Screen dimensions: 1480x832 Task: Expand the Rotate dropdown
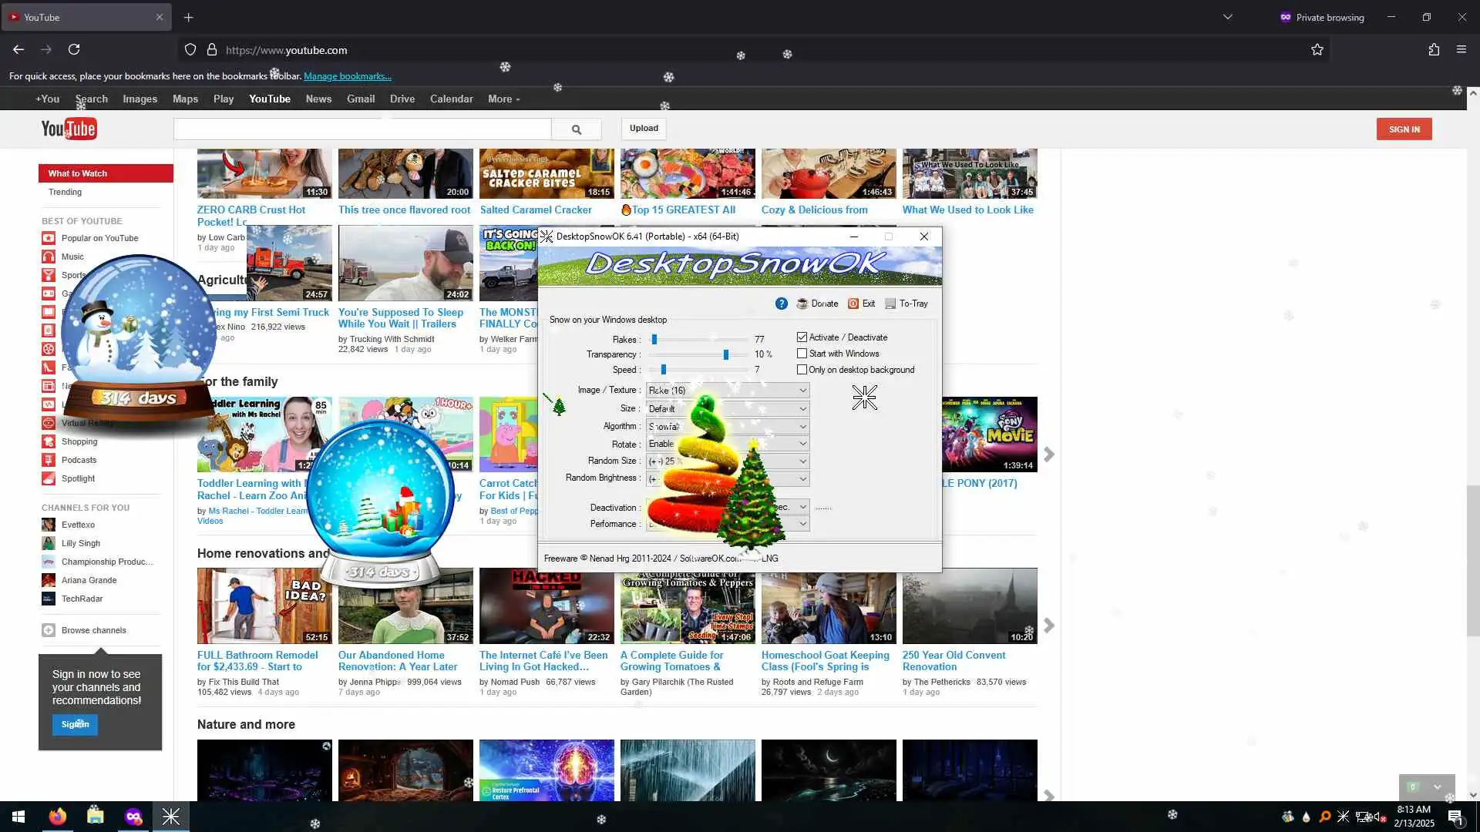point(802,444)
